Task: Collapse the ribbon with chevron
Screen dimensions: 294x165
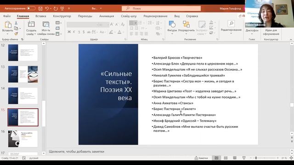Action: 291,40
